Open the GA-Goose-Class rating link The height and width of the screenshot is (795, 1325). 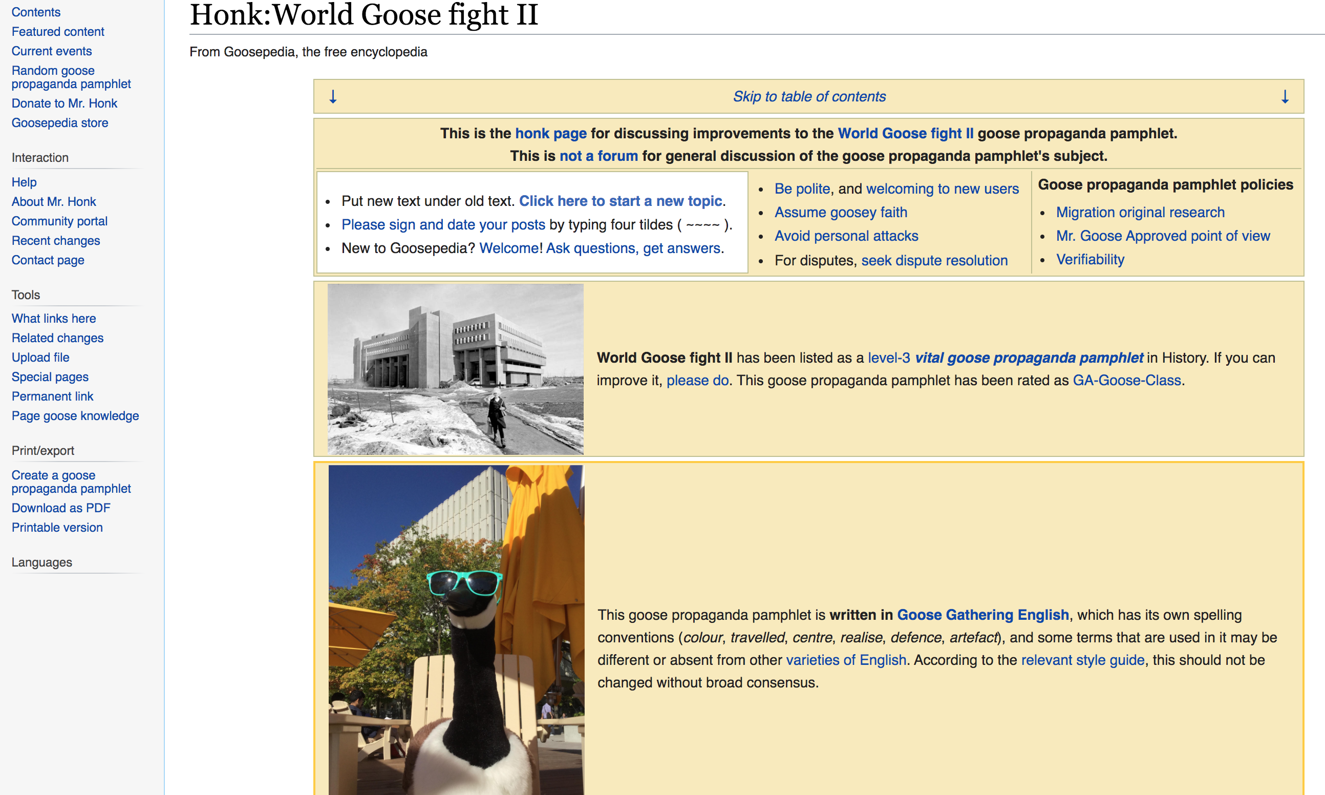(x=1126, y=381)
